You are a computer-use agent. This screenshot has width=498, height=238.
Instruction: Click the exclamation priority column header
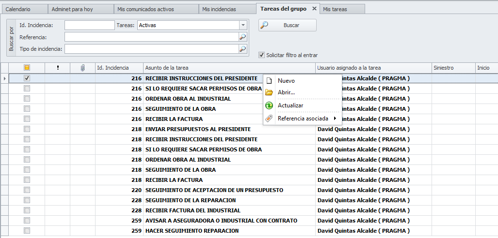point(58,68)
